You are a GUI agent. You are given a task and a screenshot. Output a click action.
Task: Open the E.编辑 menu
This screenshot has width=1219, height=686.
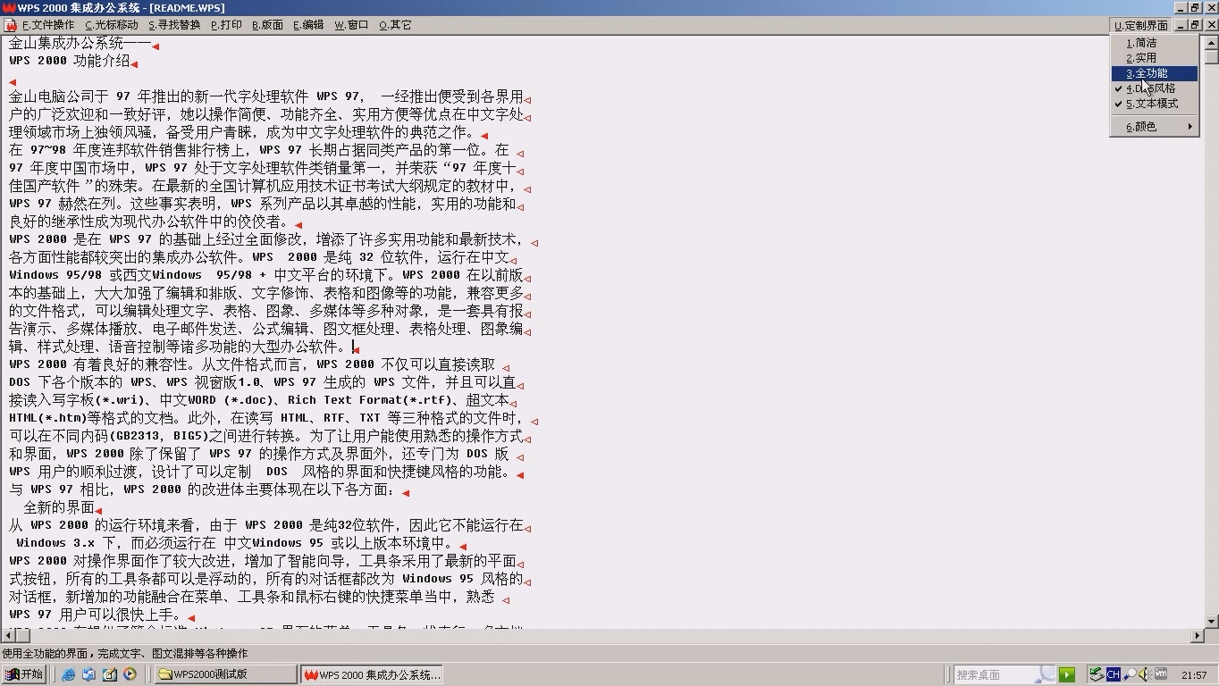(308, 25)
